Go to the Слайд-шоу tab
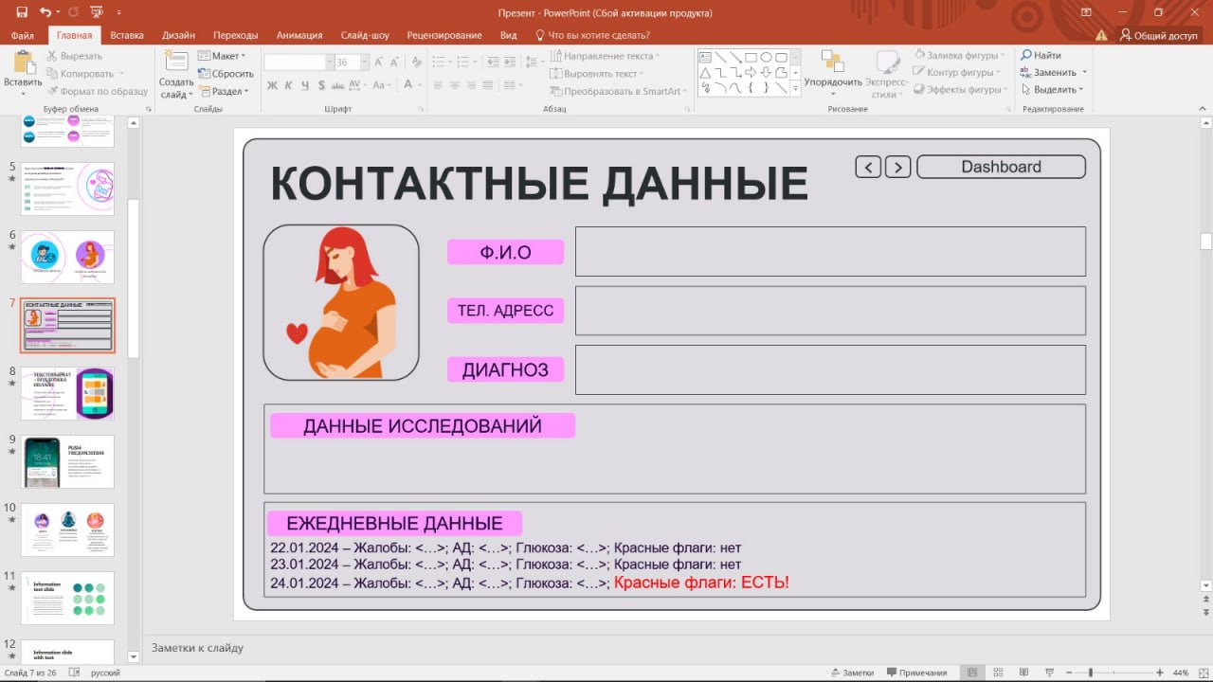Viewport: 1213px width, 682px height. pyautogui.click(x=365, y=35)
